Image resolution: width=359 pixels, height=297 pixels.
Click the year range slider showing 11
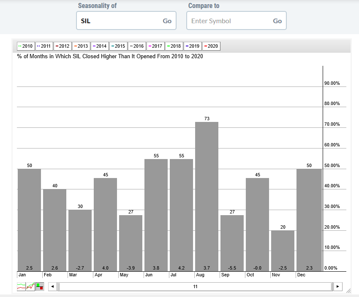point(195,286)
